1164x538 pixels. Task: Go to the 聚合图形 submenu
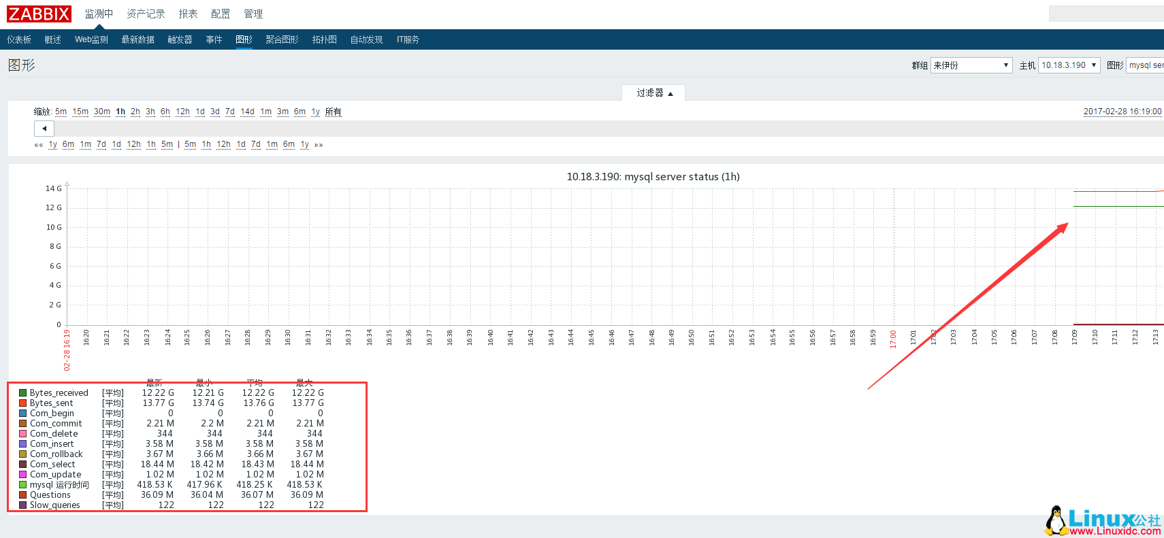point(282,39)
